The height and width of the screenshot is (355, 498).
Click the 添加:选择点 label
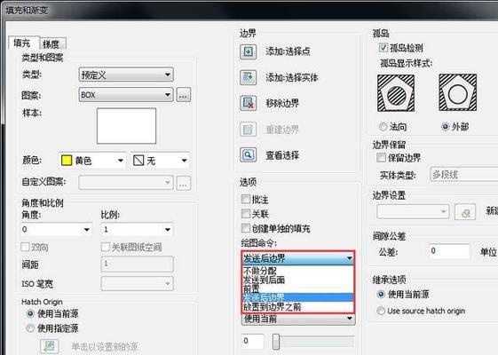[x=288, y=51]
